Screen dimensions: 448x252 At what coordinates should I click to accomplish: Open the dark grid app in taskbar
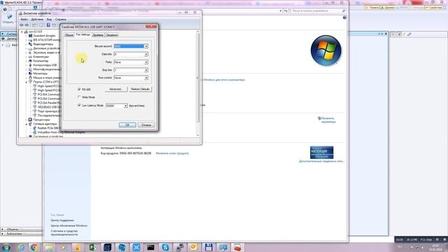tap(107, 247)
